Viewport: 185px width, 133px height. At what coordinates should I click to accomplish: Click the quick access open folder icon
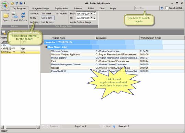click(x=12, y=3)
